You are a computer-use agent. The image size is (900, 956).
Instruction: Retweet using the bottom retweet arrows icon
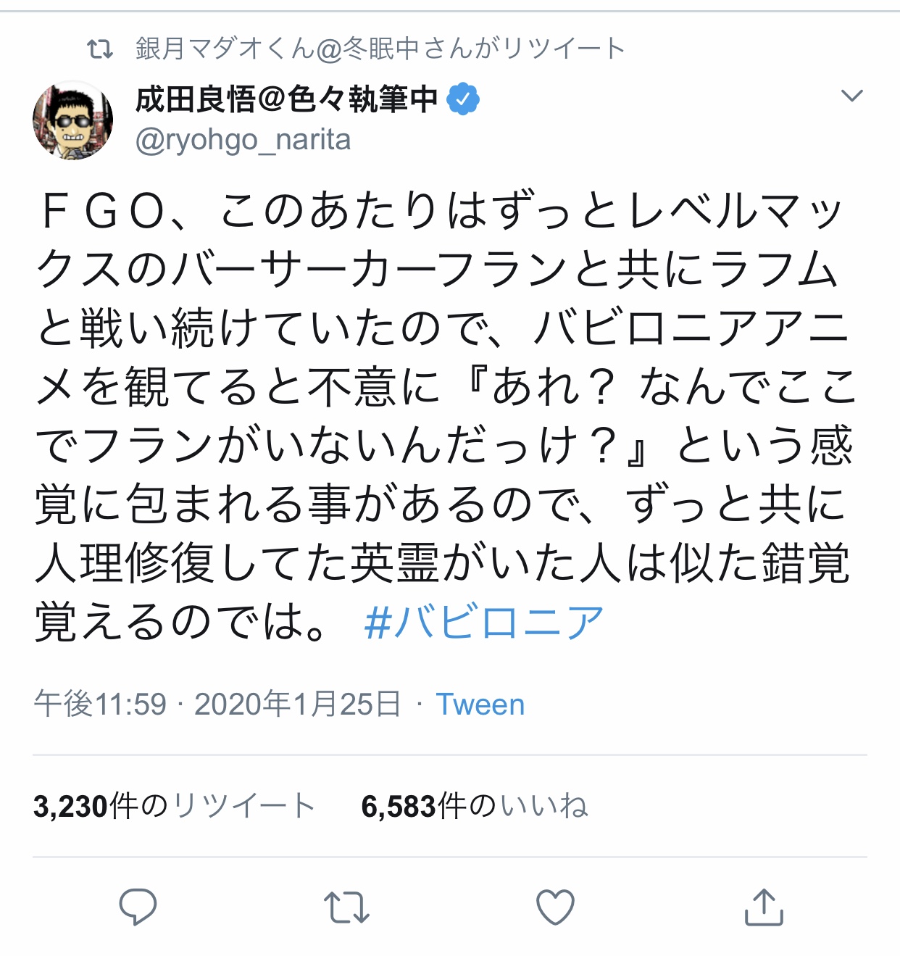pos(346,907)
